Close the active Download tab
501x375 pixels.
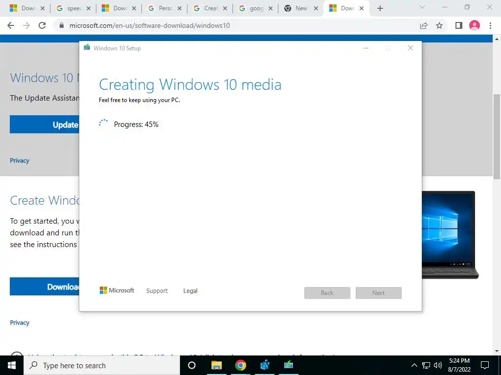click(362, 9)
